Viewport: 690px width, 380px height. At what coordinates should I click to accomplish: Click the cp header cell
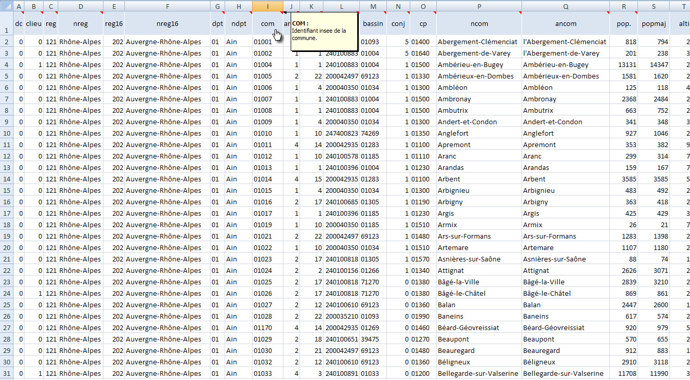pos(423,24)
